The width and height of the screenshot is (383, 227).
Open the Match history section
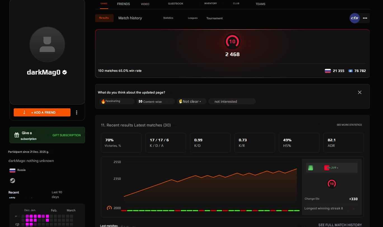tap(130, 18)
